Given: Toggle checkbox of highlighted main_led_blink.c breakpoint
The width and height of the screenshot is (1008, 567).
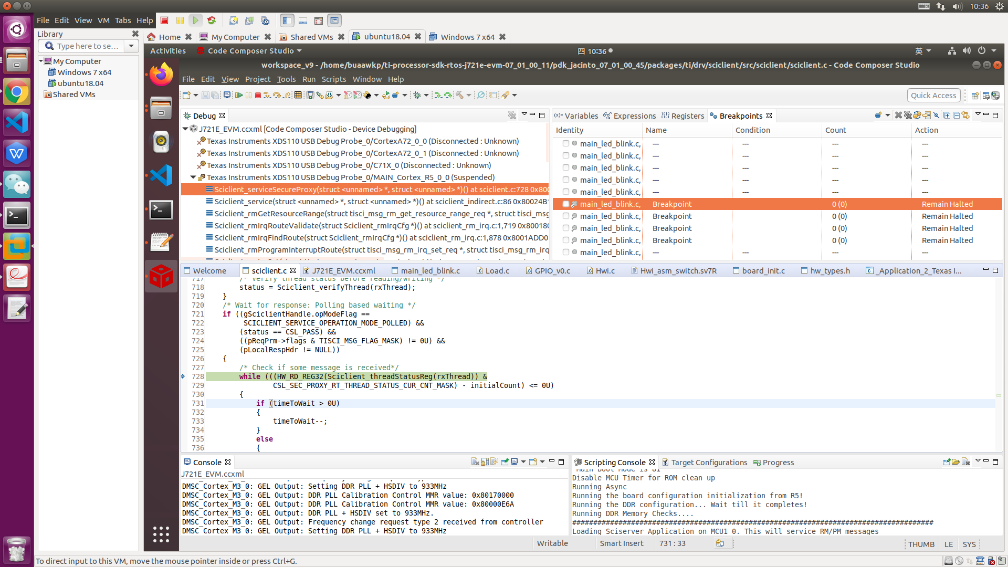Looking at the screenshot, I should 566,204.
